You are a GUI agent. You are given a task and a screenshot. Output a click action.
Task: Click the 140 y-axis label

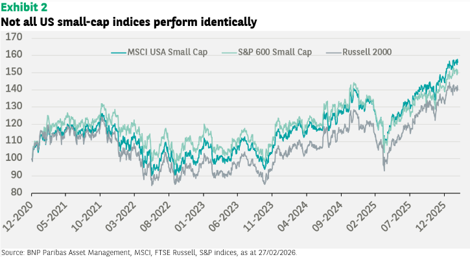[14, 88]
